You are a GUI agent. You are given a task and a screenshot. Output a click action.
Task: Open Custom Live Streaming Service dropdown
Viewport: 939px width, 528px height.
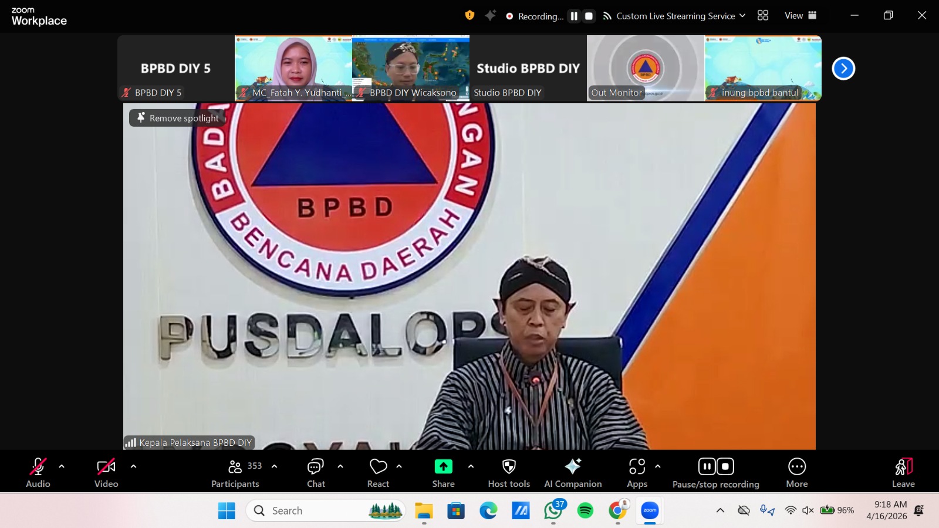(675, 16)
